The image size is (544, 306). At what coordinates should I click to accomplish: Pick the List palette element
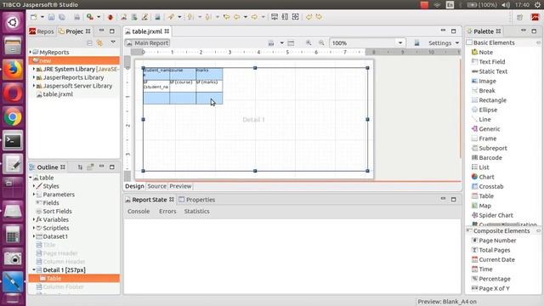(480, 167)
